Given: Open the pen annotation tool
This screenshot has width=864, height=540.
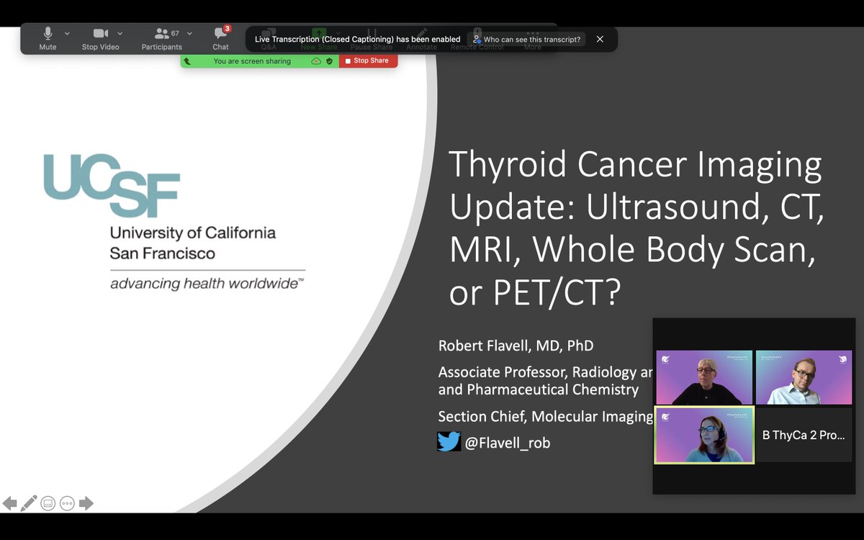Looking at the screenshot, I should click(29, 503).
